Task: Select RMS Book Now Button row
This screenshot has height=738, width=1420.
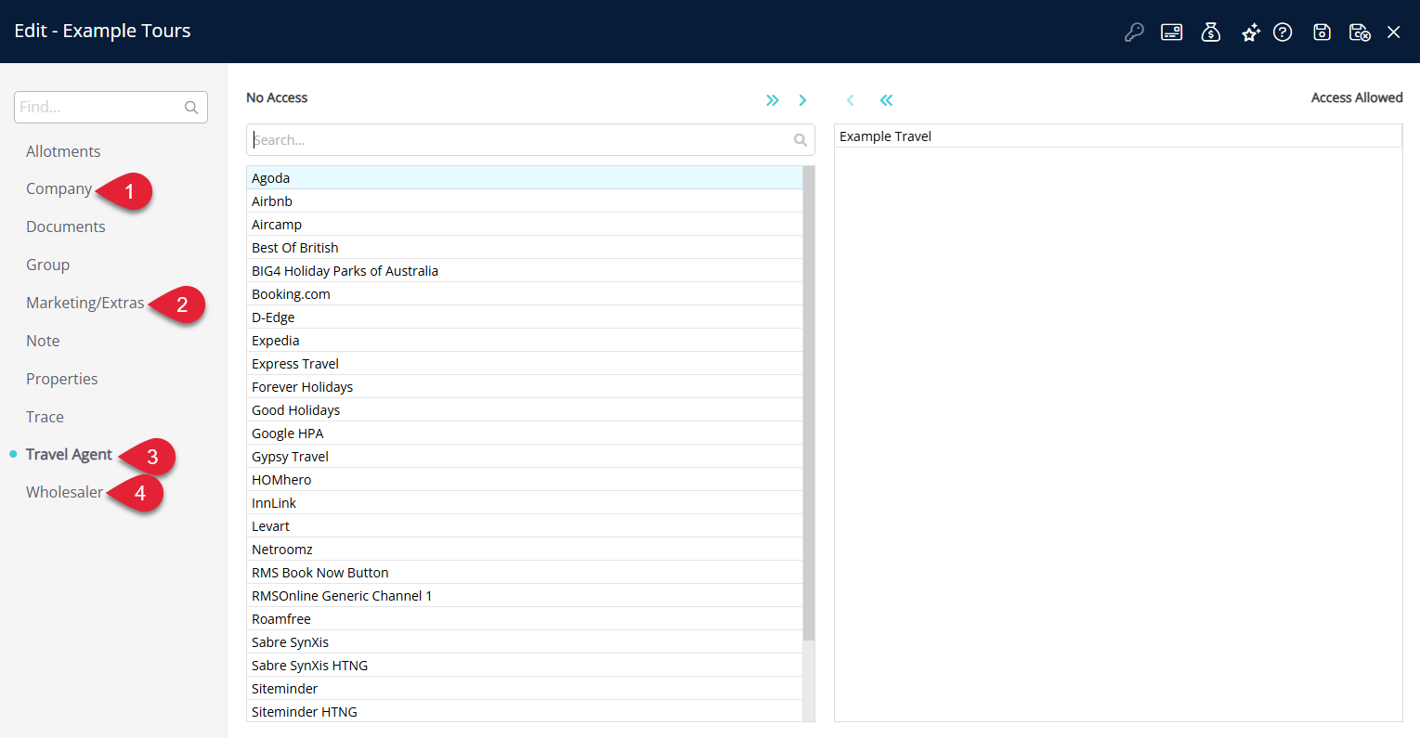Action: 525,573
